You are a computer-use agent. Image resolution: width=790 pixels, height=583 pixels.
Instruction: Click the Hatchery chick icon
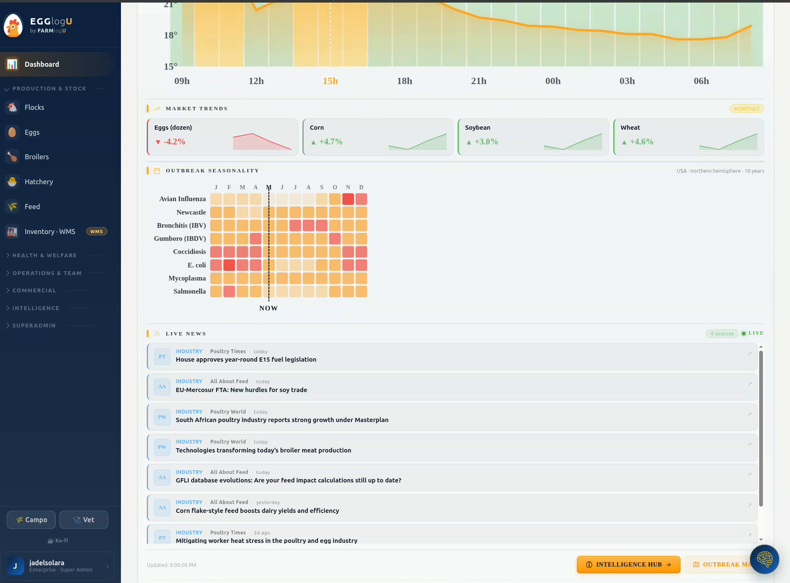point(12,182)
